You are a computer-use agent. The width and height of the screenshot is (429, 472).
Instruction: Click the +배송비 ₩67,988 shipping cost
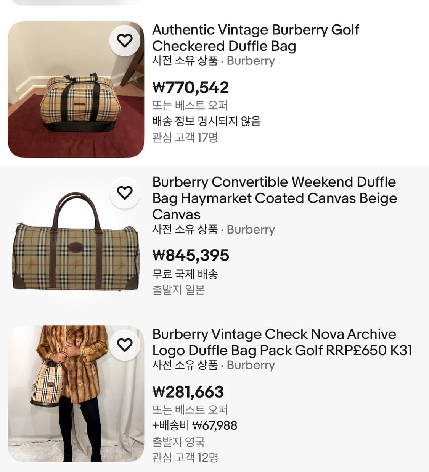point(194,425)
